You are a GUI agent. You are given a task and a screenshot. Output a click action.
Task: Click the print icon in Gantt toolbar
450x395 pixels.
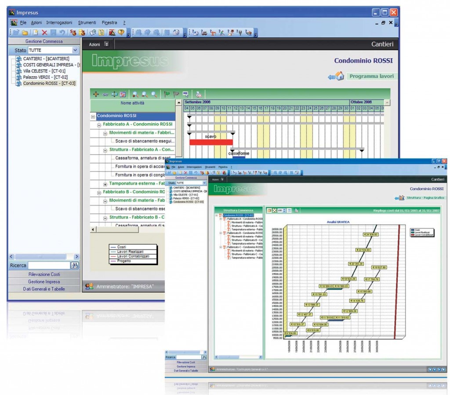coord(199,94)
